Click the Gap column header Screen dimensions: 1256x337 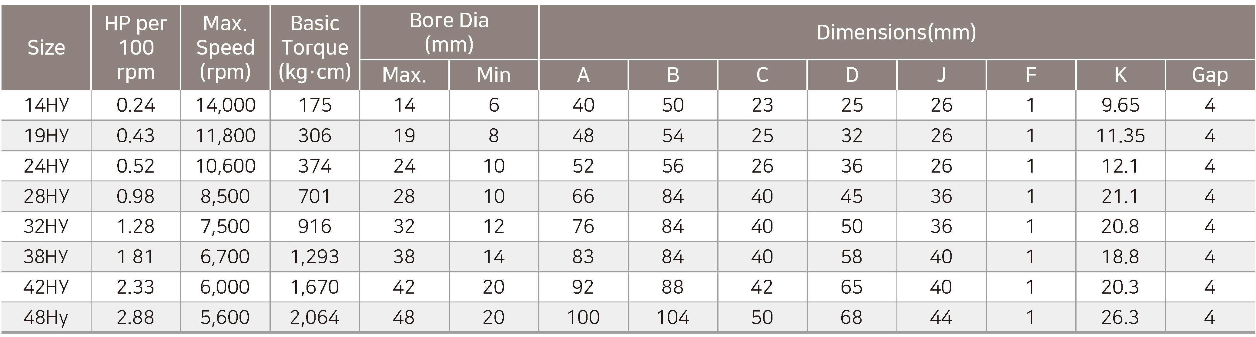click(1210, 75)
